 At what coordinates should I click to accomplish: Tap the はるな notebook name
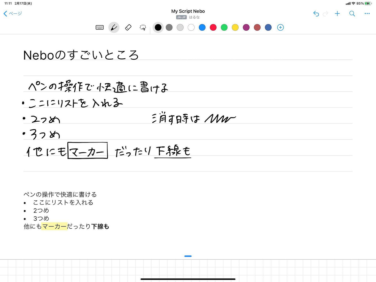[x=194, y=17]
